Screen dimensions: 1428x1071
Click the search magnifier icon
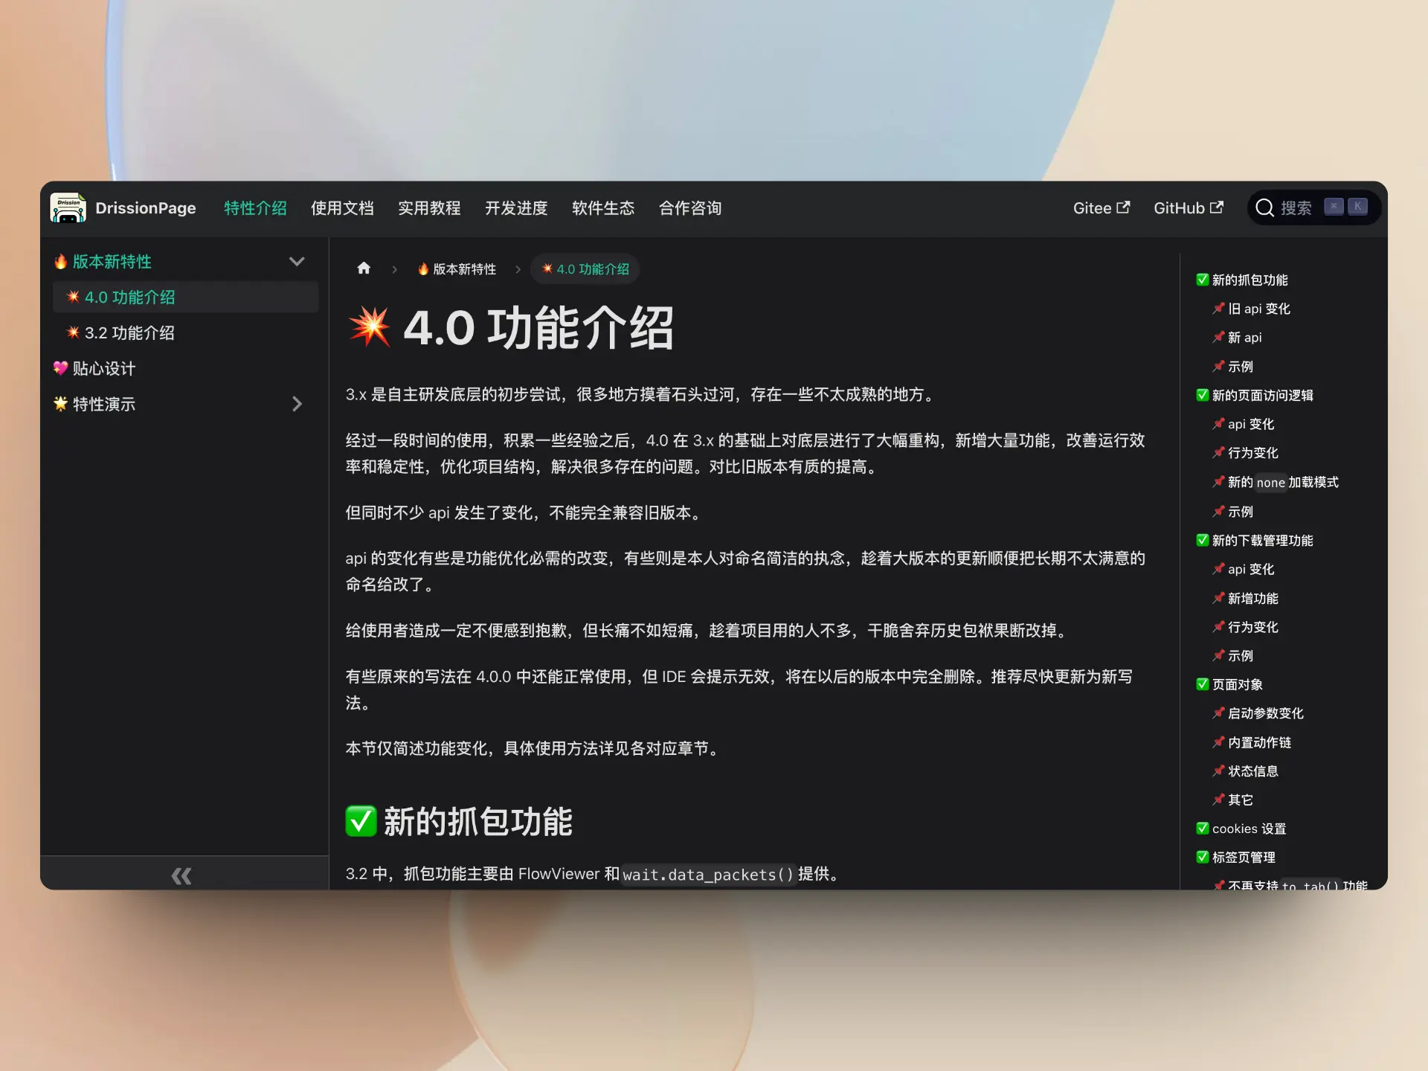coord(1264,208)
